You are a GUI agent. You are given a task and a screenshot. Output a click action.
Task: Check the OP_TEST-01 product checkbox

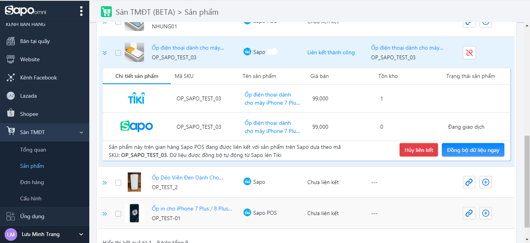pyautogui.click(x=118, y=214)
